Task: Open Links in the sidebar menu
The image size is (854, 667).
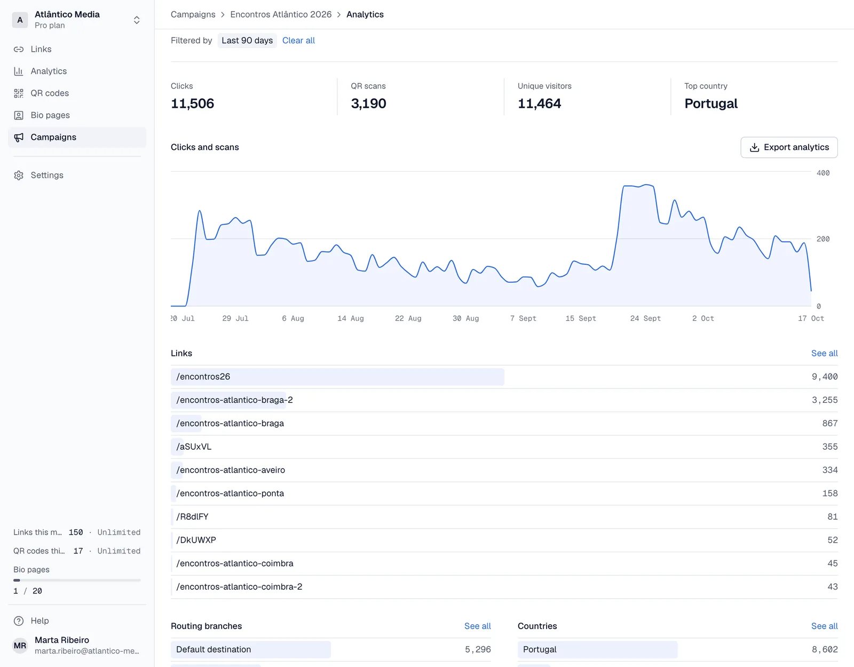Action: point(77,49)
